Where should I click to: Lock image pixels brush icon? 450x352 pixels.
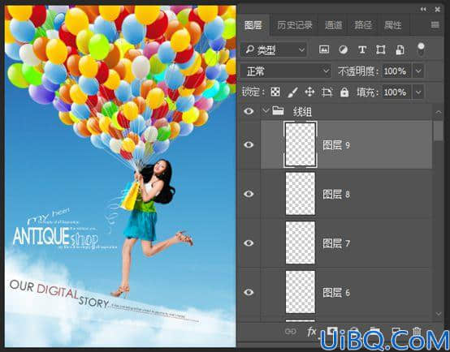tap(292, 92)
